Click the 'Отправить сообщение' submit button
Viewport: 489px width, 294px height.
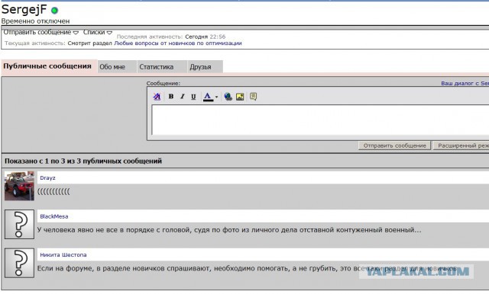[x=394, y=145]
